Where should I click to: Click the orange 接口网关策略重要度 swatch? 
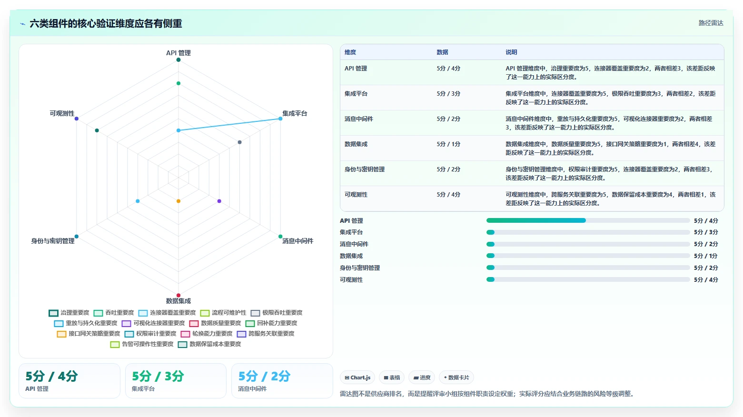[61, 334]
